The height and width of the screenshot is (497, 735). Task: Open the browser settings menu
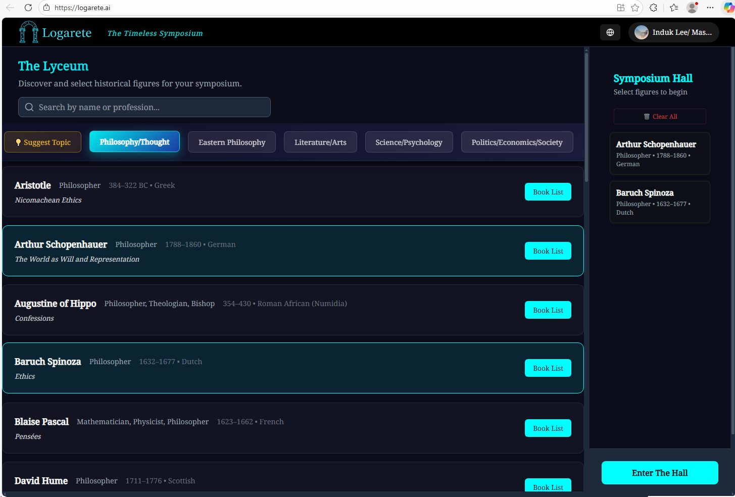tap(710, 8)
